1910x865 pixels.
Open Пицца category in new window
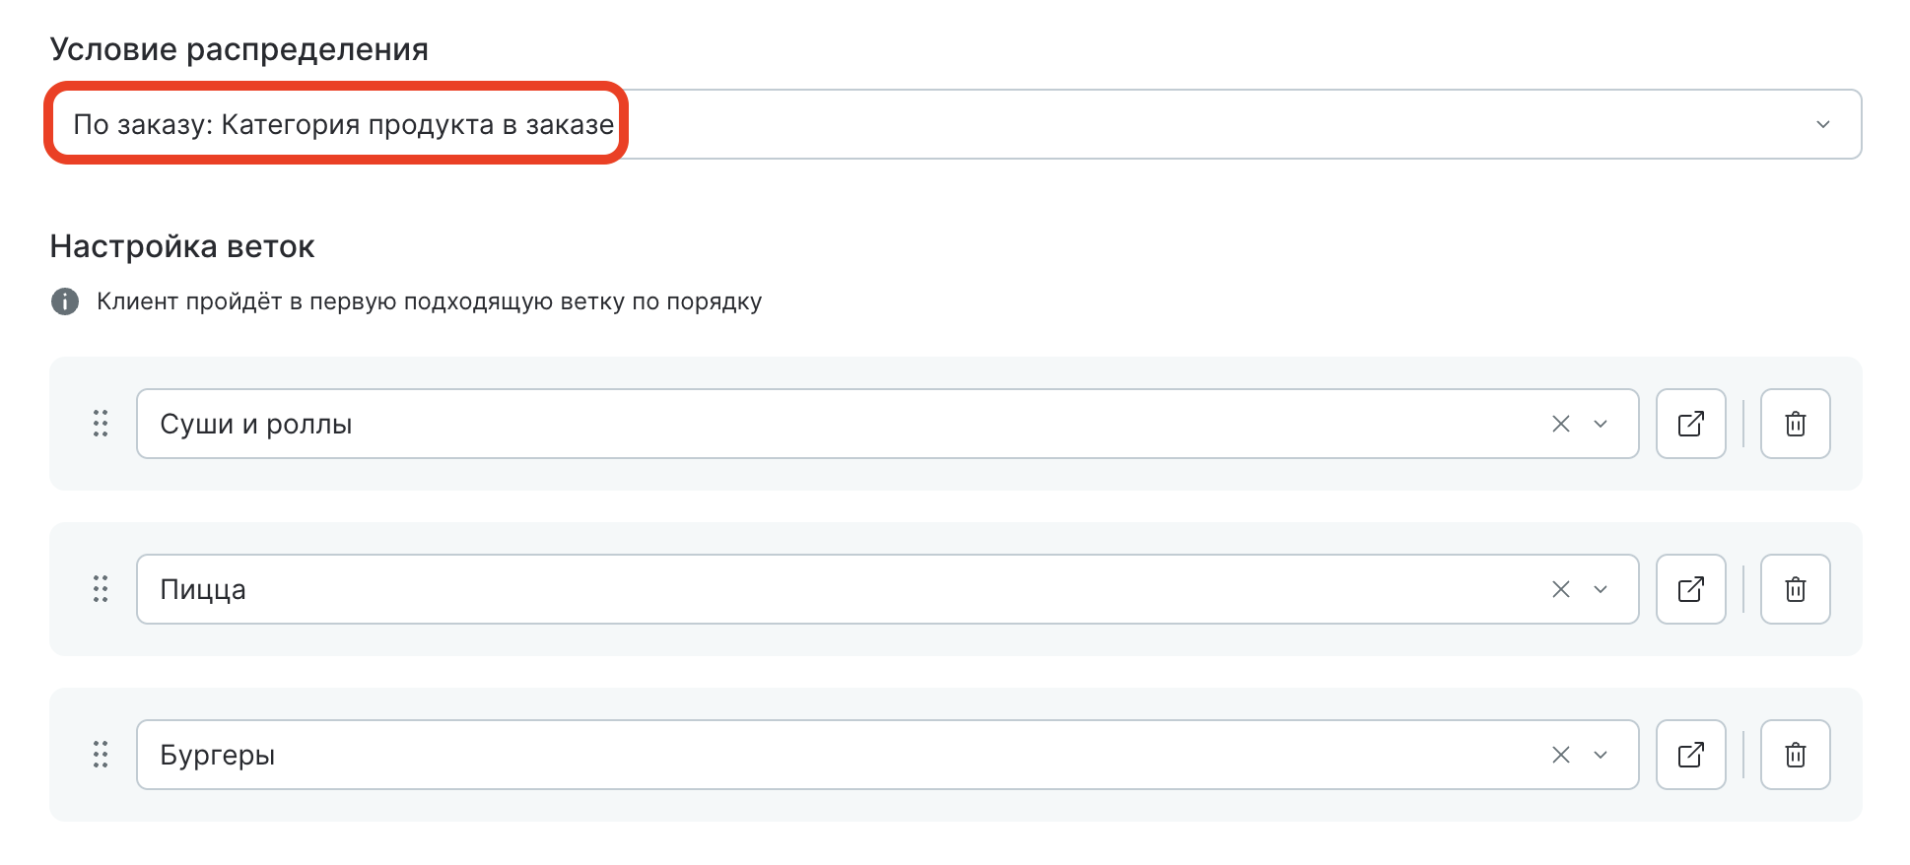(x=1691, y=589)
